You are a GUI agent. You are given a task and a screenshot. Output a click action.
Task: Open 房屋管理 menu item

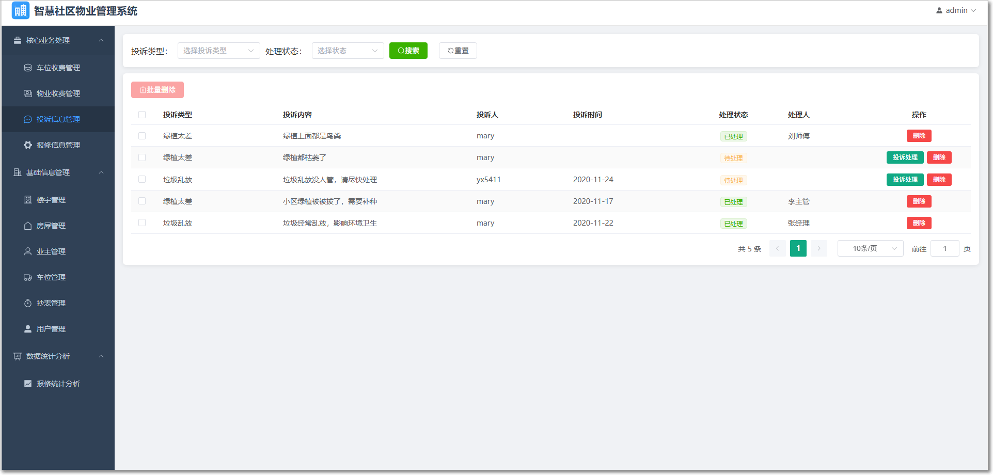(x=58, y=226)
